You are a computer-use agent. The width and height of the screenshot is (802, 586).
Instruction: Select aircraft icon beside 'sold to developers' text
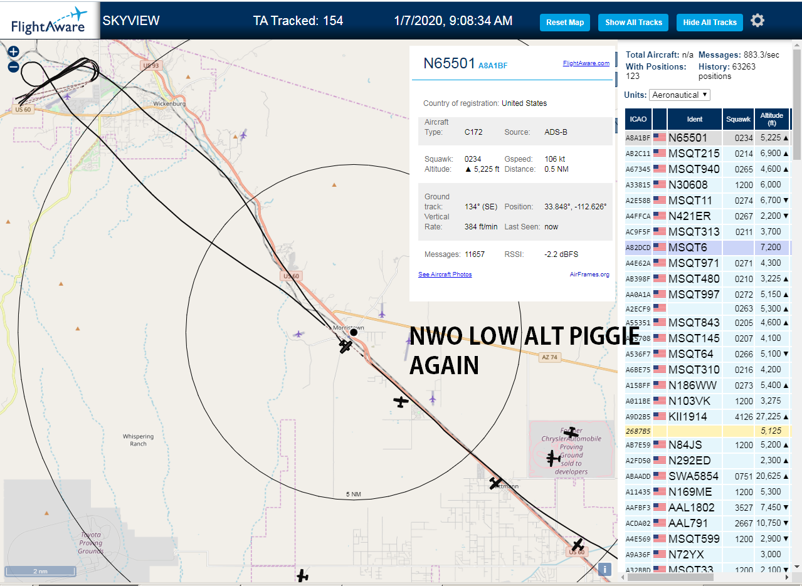(552, 459)
